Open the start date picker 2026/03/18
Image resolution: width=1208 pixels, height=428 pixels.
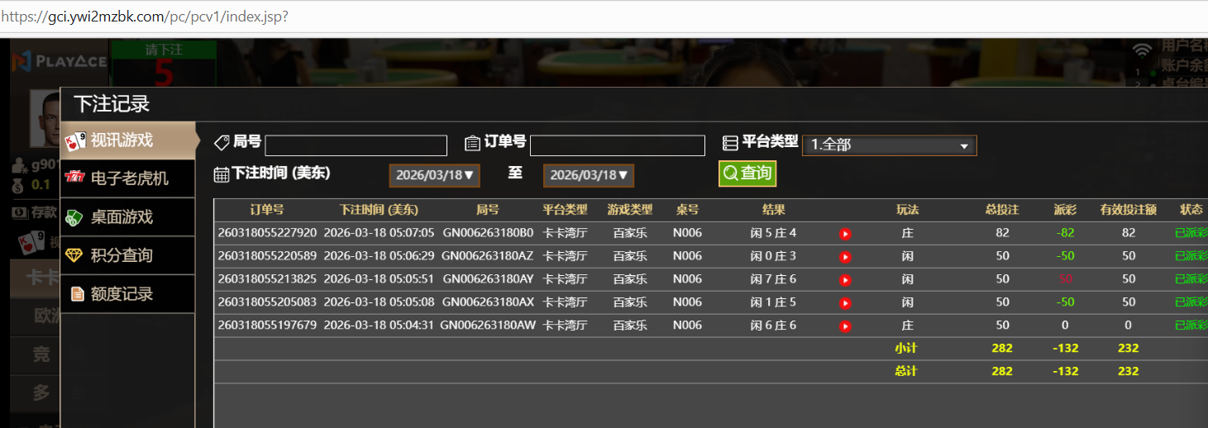pyautogui.click(x=434, y=175)
